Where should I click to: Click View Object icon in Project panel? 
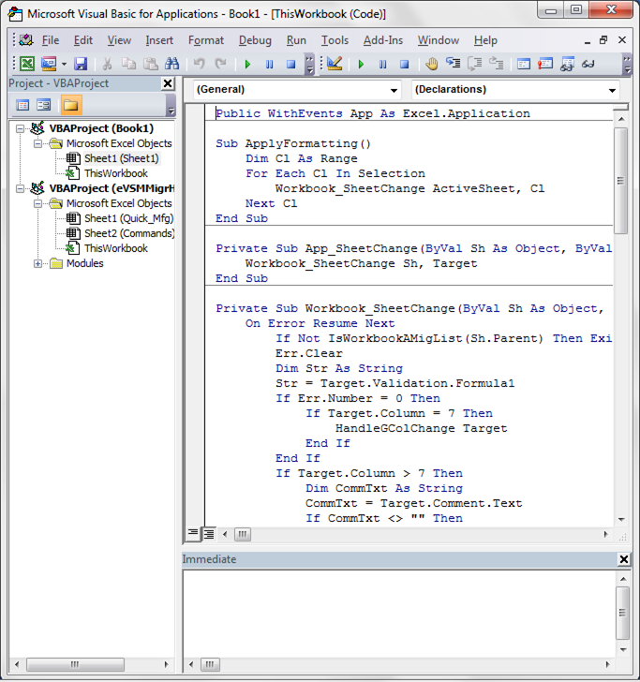[x=44, y=105]
